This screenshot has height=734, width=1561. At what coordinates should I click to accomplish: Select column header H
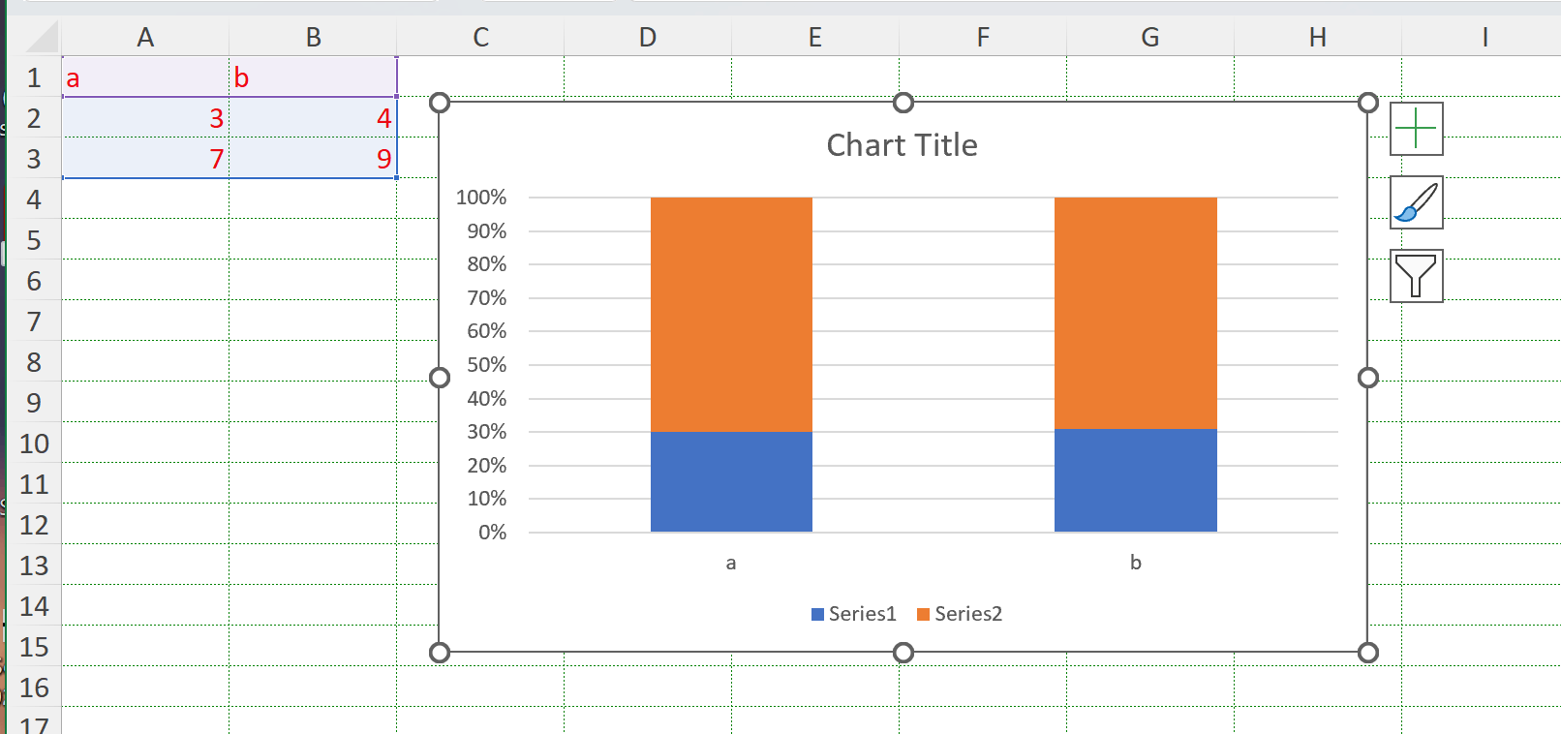click(1317, 37)
